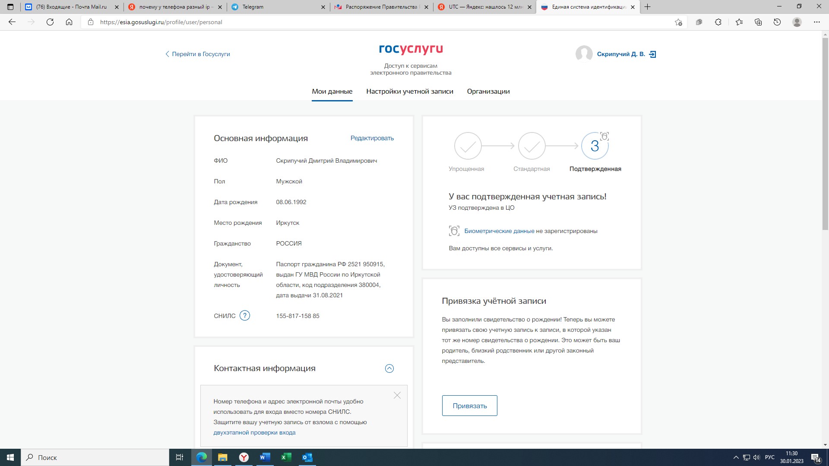
Task: Click the Редактировать link
Action: click(372, 138)
